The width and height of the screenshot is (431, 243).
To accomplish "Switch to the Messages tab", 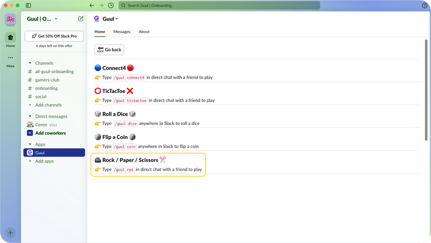I will [x=122, y=31].
